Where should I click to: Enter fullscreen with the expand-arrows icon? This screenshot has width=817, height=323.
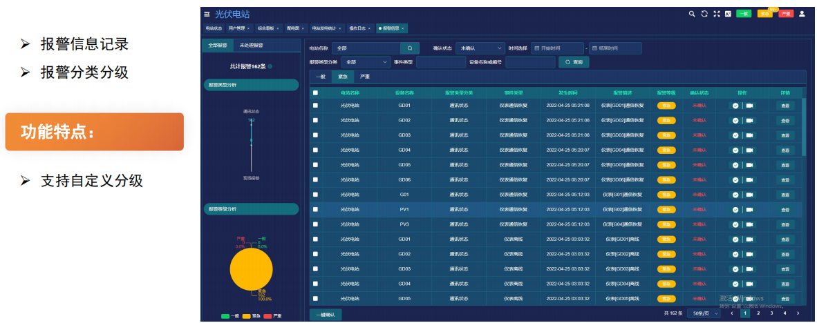coord(717,14)
